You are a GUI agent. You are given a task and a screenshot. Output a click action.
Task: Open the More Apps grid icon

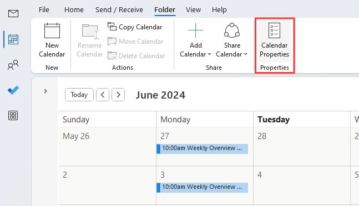(13, 116)
